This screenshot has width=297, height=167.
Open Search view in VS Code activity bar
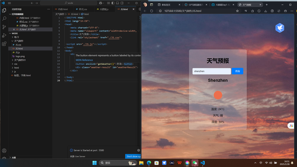click(x=4, y=19)
